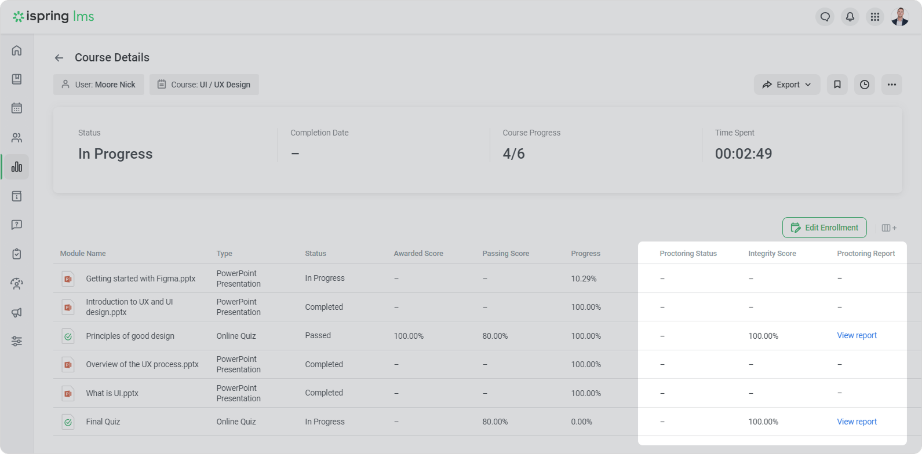
Task: Open the user profile avatar
Action: point(900,17)
